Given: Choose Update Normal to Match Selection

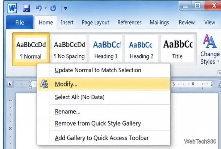Looking at the screenshot, I should [104, 70].
